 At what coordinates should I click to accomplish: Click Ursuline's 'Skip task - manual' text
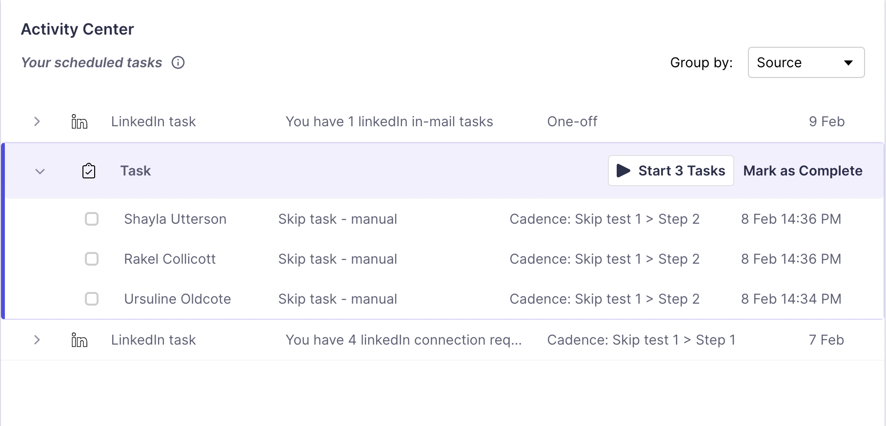(x=338, y=299)
